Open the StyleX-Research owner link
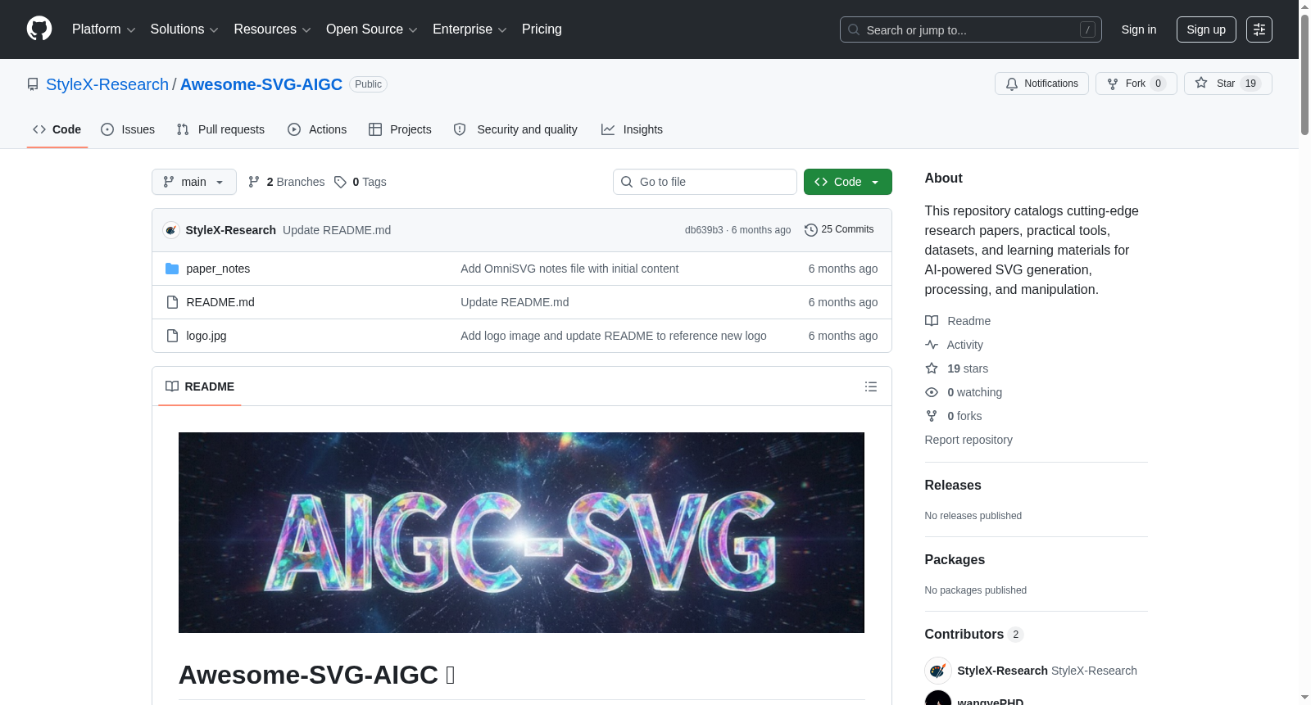 [107, 84]
